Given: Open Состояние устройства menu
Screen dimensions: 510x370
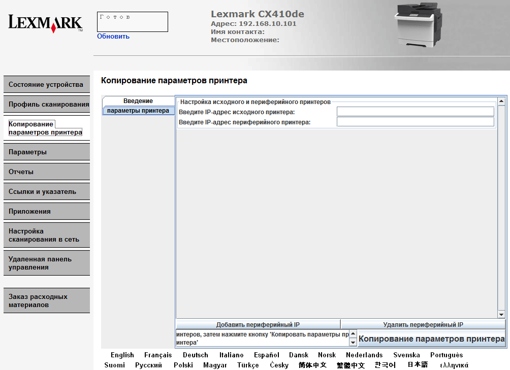Looking at the screenshot, I should [47, 84].
